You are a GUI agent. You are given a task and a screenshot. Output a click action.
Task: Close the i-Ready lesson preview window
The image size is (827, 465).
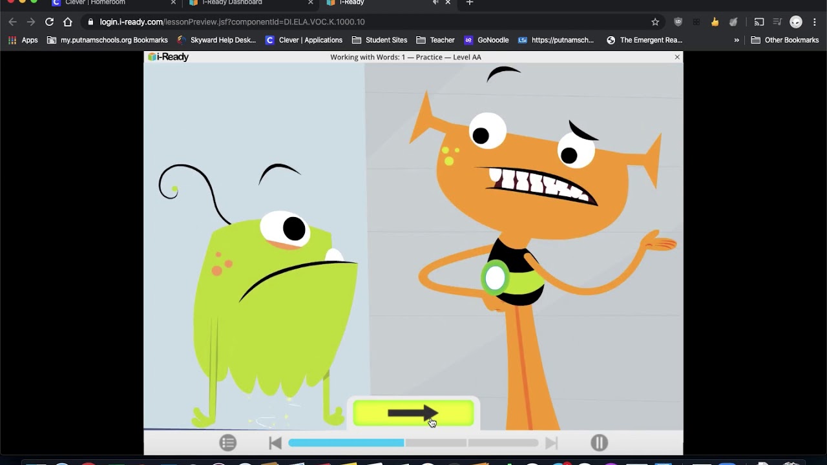tap(677, 57)
